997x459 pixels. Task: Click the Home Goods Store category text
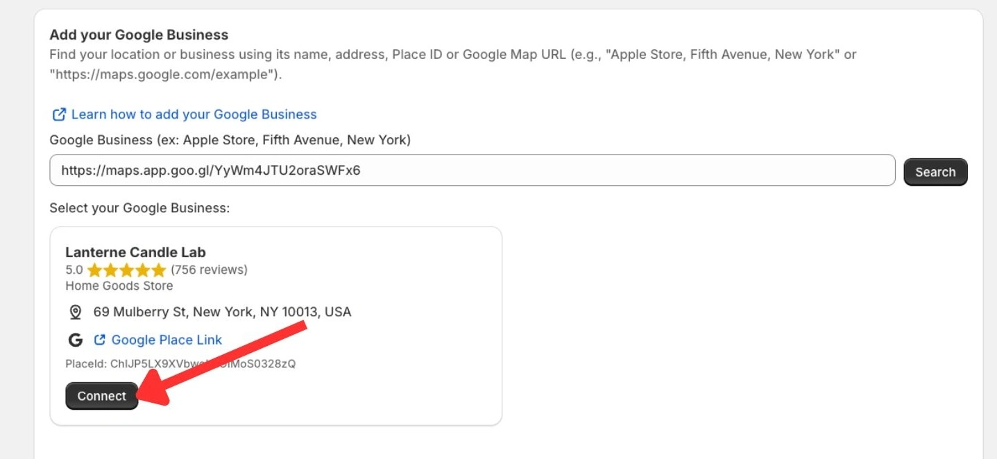[x=119, y=286]
